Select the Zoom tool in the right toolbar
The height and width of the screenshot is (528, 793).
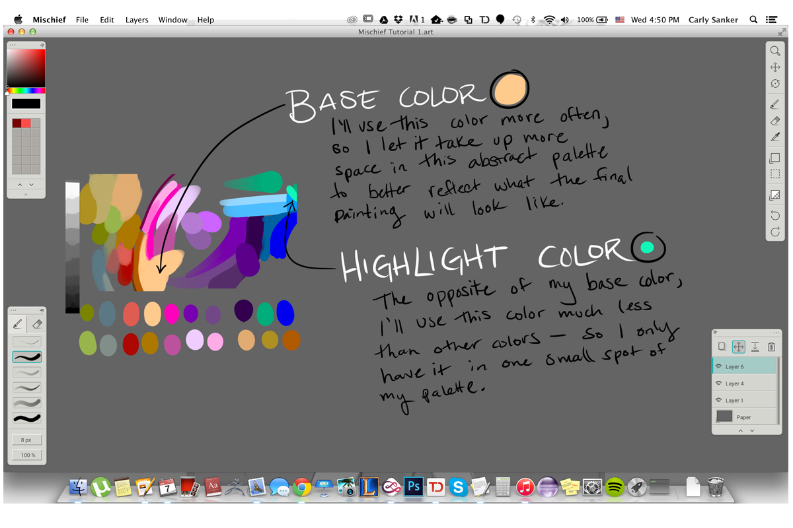[775, 51]
